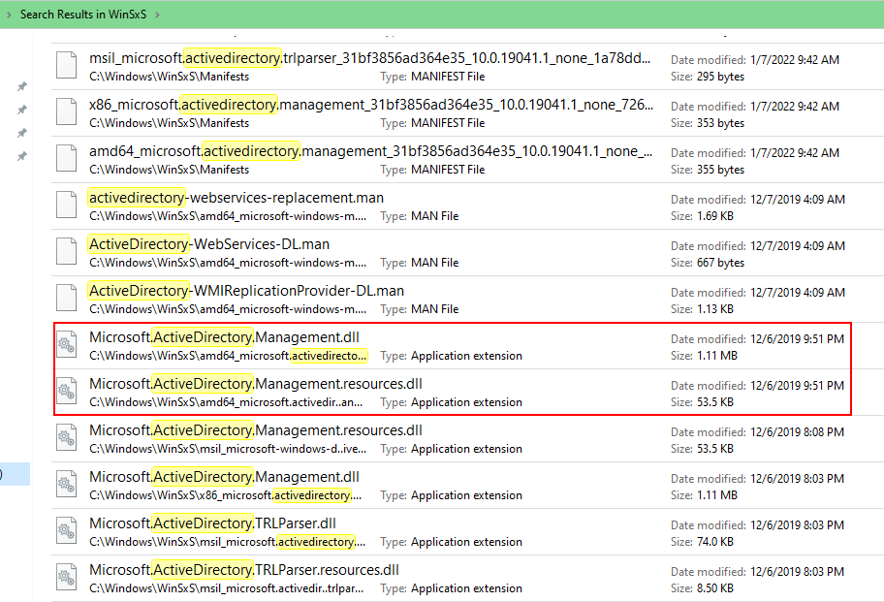This screenshot has height=602, width=884.
Task: Click the ActiveDirectory-WebServices-DL.man file icon
Action: (x=66, y=253)
